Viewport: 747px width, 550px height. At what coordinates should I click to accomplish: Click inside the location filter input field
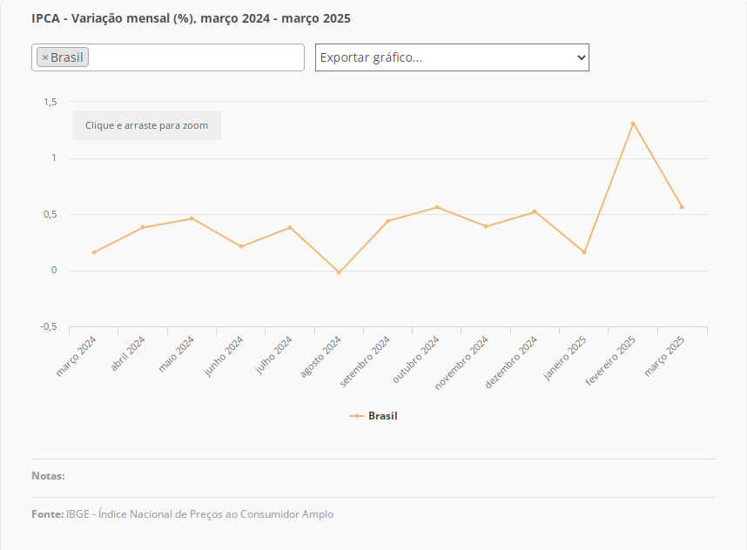[x=196, y=57]
